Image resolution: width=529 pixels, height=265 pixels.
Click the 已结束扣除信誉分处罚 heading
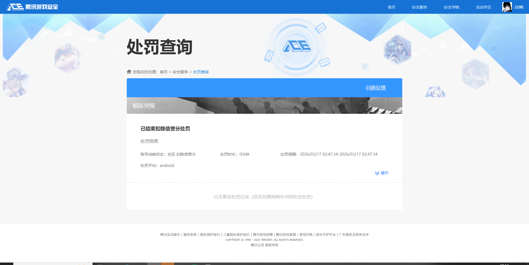tap(165, 129)
